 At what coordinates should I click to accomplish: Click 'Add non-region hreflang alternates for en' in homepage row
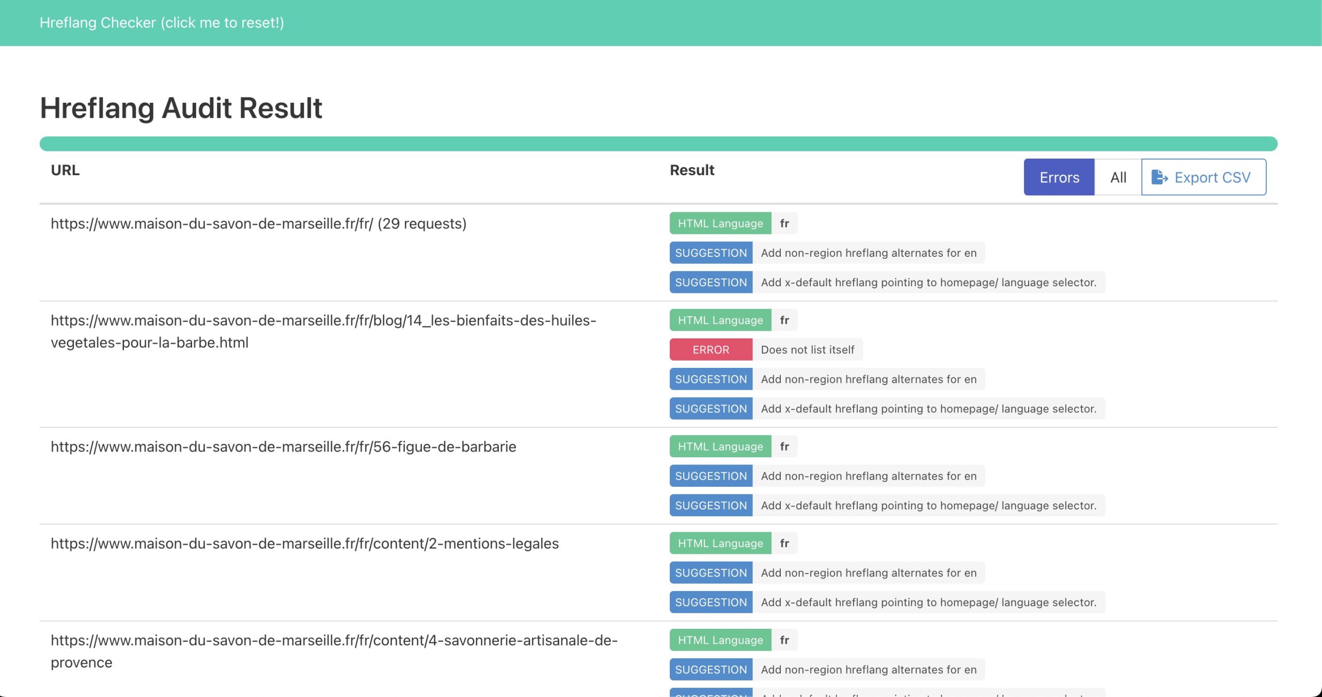click(869, 253)
